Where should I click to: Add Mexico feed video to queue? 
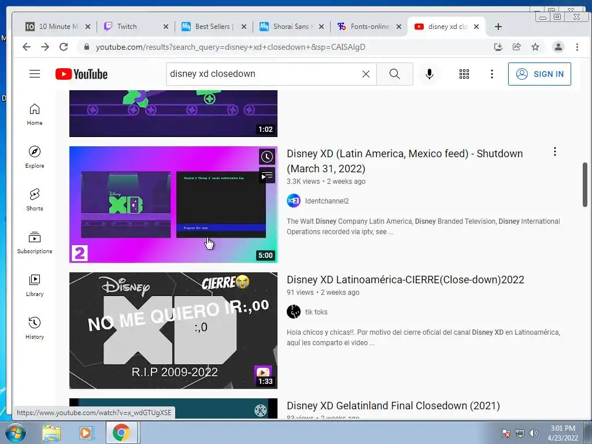[x=267, y=176]
